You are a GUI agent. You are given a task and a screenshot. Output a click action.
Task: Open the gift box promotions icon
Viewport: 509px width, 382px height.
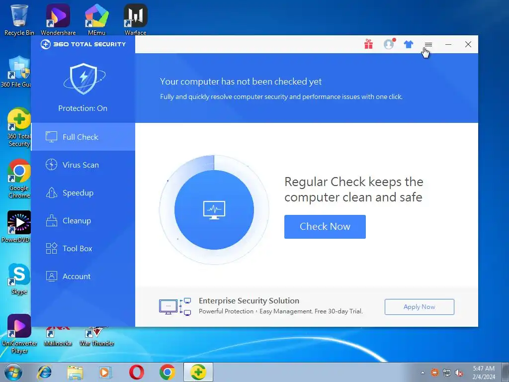(368, 44)
